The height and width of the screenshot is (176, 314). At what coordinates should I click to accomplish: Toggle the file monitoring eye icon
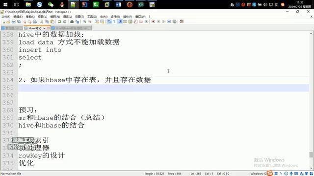pos(146,22)
